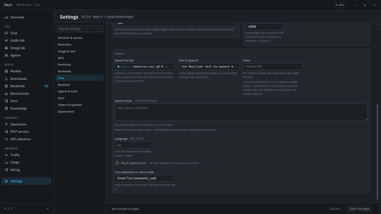The height and width of the screenshot is (214, 381).
Task: Click the Downloads icon in sidebar
Action: point(6,78)
